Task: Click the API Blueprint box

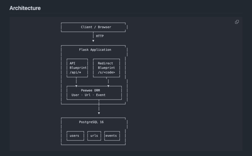Action: click(x=77, y=68)
